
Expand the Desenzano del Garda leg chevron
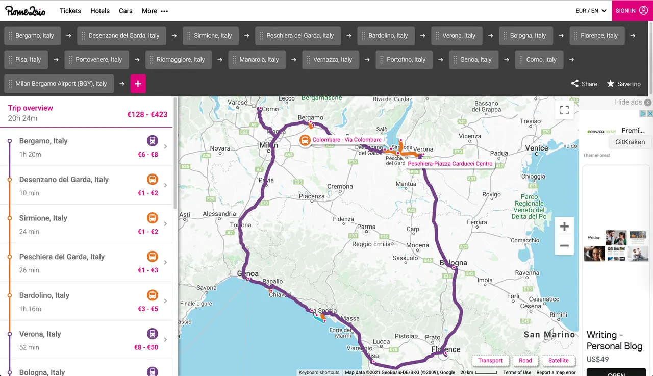[x=165, y=185]
